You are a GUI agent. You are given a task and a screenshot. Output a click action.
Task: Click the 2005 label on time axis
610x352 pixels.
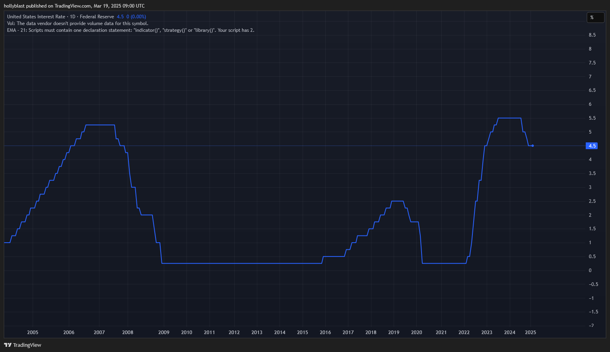33,333
